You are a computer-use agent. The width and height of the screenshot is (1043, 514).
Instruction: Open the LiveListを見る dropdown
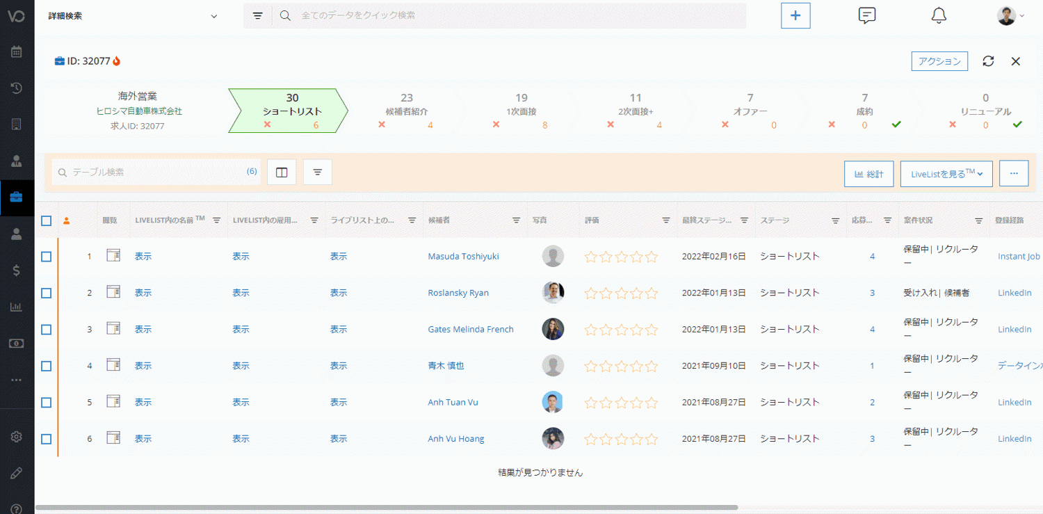click(946, 174)
